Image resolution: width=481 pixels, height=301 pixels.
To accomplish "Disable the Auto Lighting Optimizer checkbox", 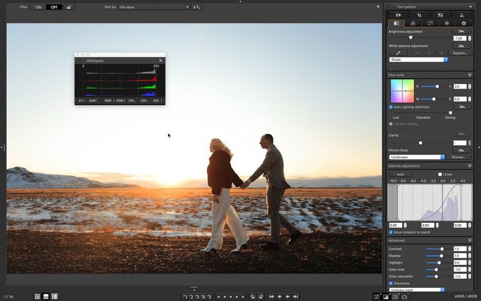I will (x=391, y=107).
